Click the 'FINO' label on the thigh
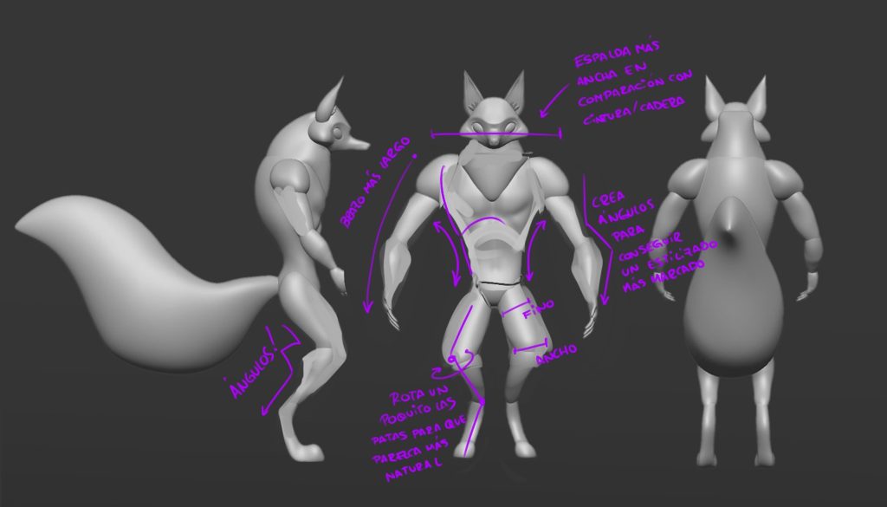Screen dimensions: 887x507 click(x=537, y=309)
